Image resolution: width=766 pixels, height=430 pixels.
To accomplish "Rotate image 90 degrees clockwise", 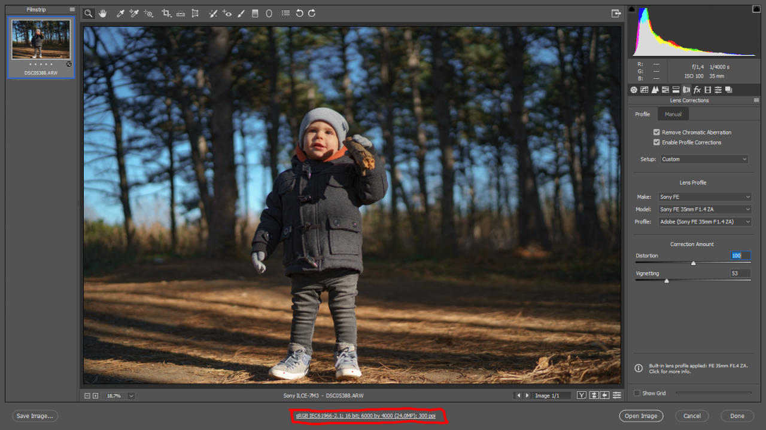I will (x=312, y=13).
